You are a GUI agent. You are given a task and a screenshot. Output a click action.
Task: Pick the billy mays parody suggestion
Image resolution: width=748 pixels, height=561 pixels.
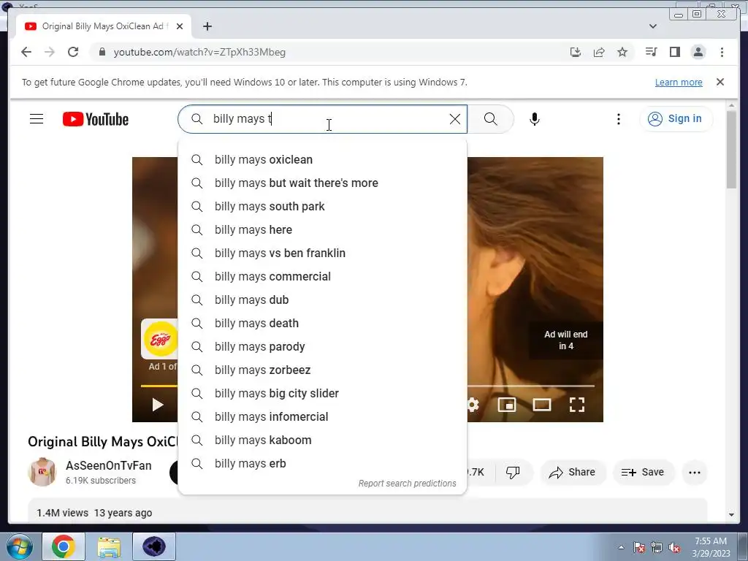tap(322, 346)
